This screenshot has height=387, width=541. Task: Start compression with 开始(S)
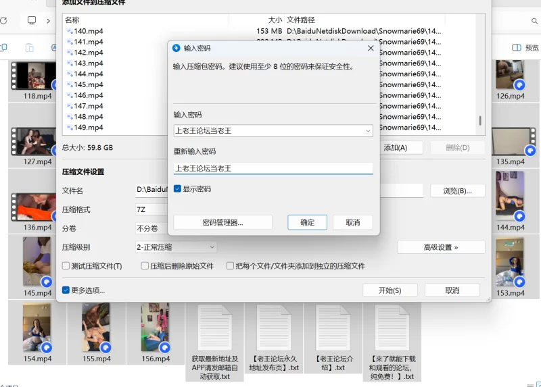point(390,290)
